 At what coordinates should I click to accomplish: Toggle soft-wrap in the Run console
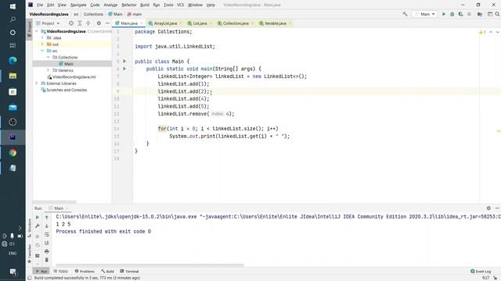click(x=47, y=234)
